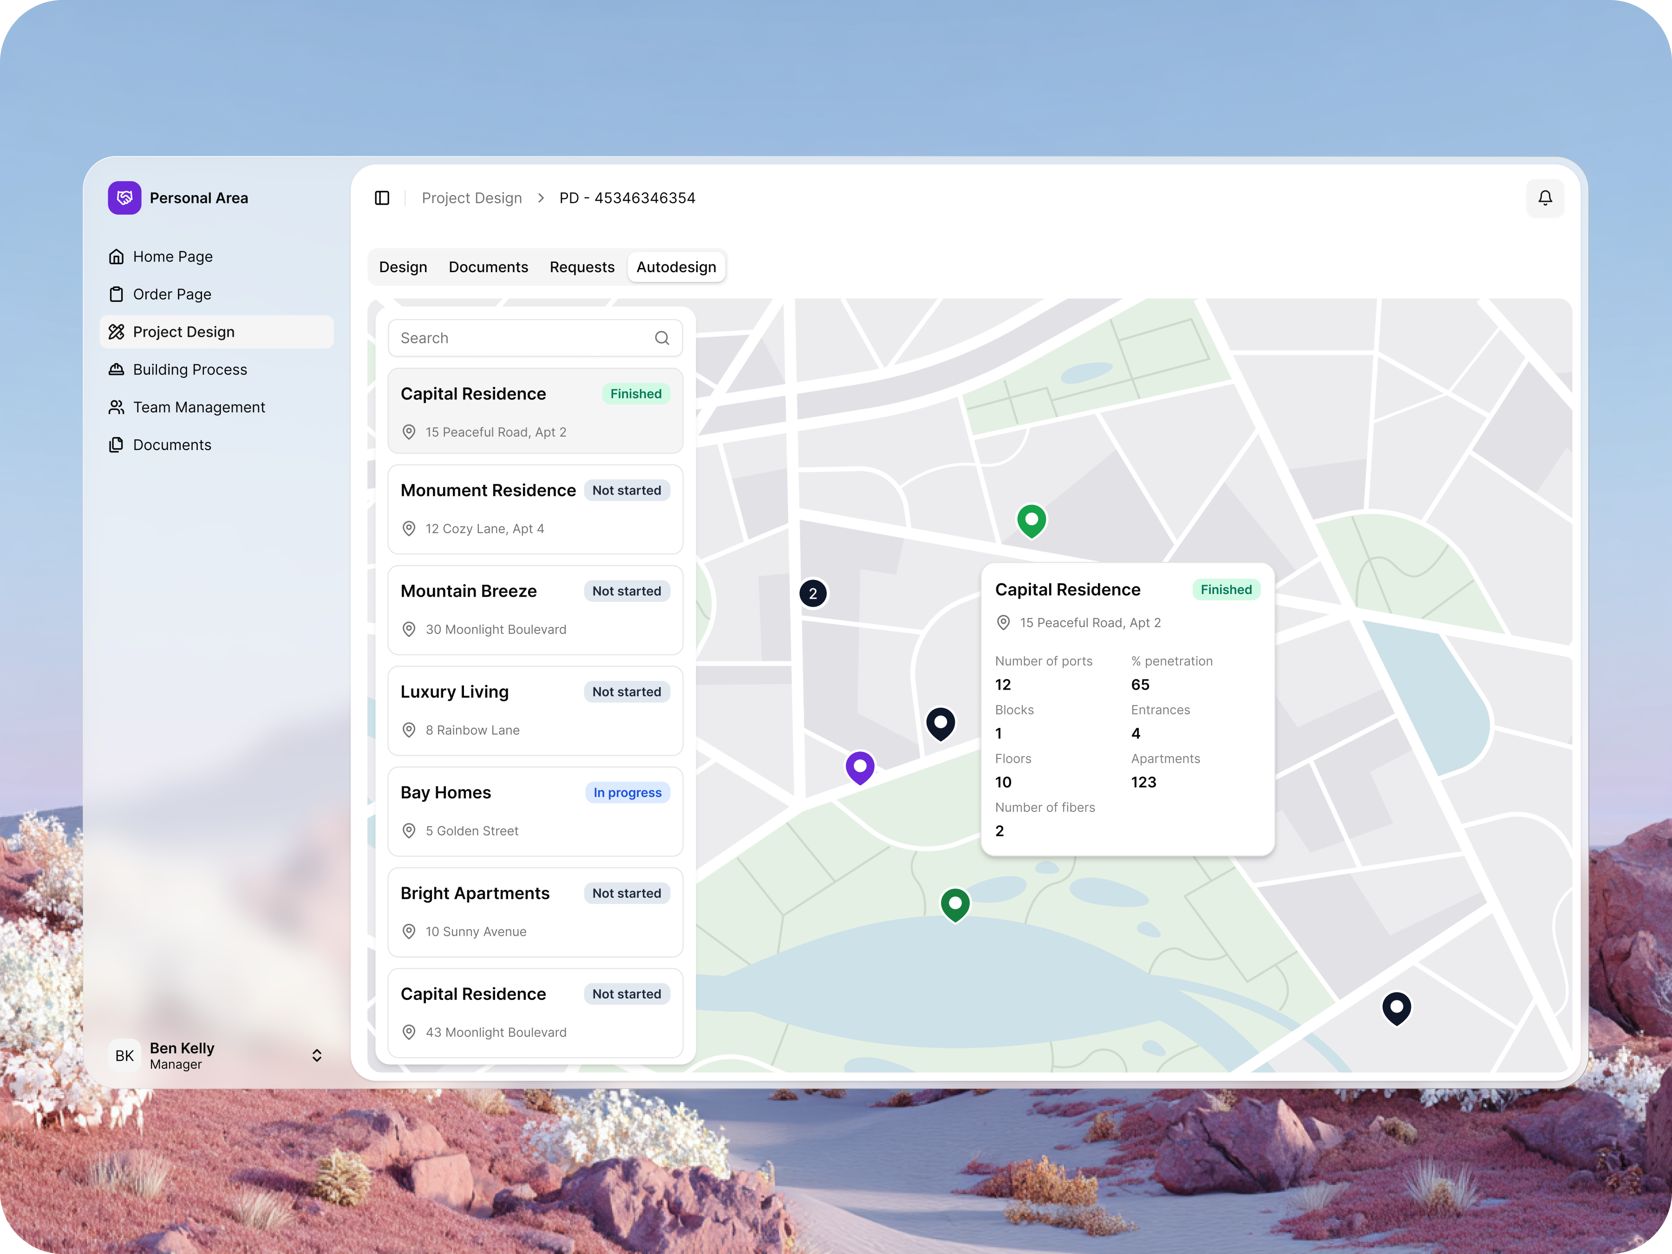Open Documents in the left sidebar
Viewport: 1672px width, 1254px height.
217,445
